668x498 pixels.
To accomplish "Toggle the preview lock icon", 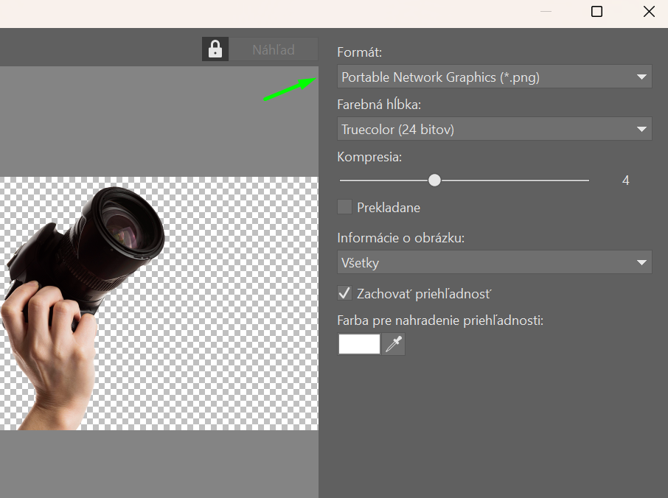I will [x=215, y=49].
